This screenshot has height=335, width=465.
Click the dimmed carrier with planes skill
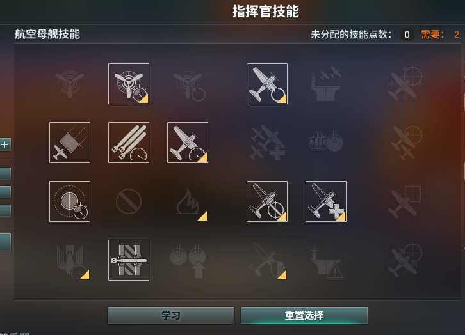[x=326, y=84]
